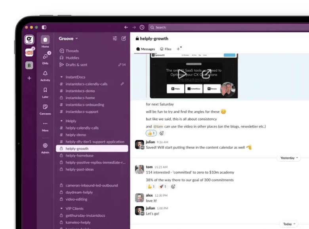The height and width of the screenshot is (229, 309).
Task: Open alex's profile name at 12:30 PM
Action: click(x=149, y=195)
